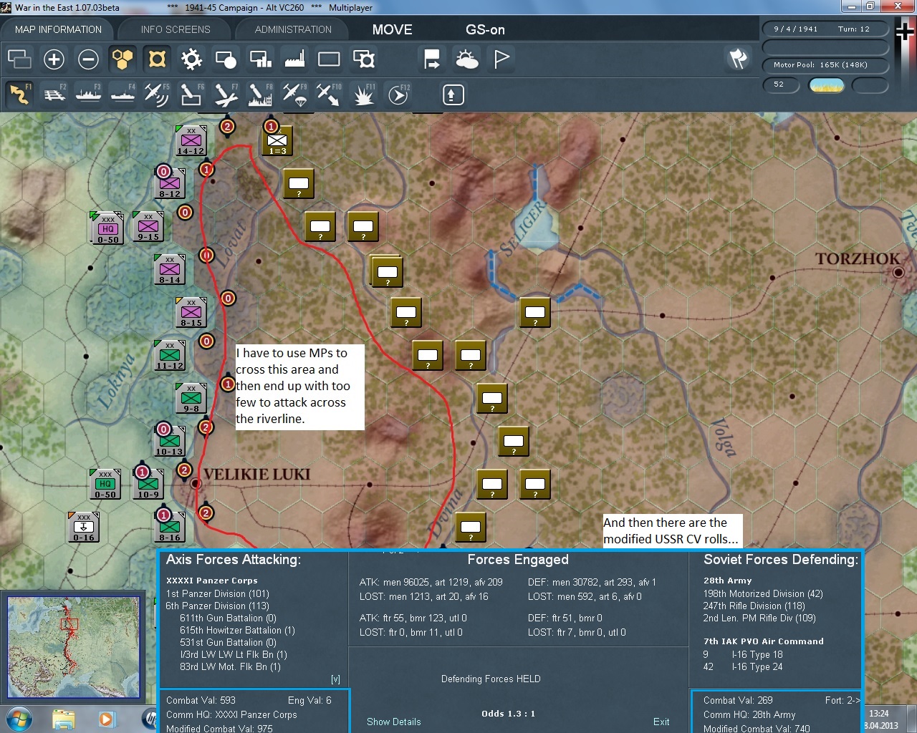
Task: Open the MAP INFORMATION tab
Action: 58,29
